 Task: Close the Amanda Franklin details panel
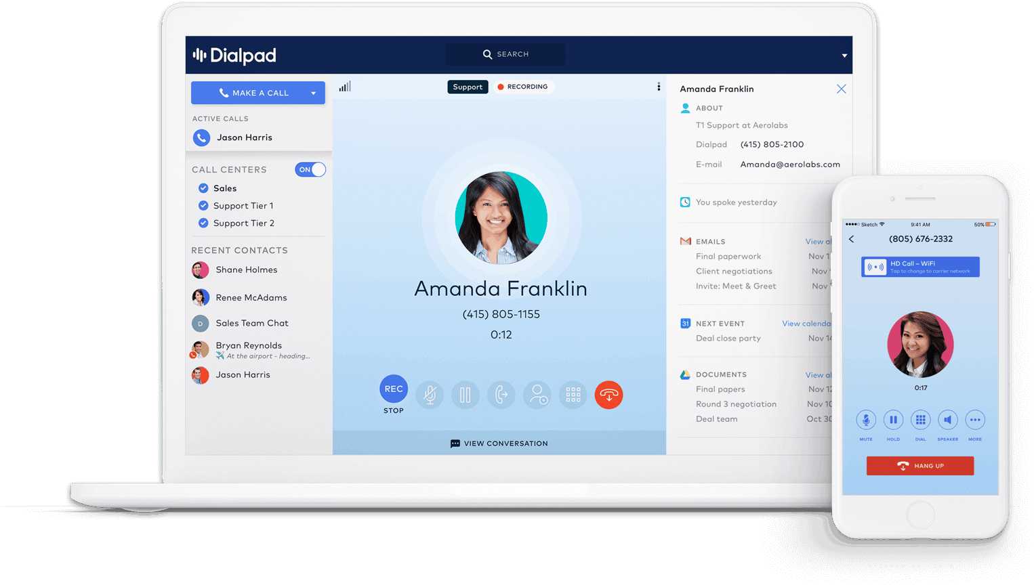(841, 89)
